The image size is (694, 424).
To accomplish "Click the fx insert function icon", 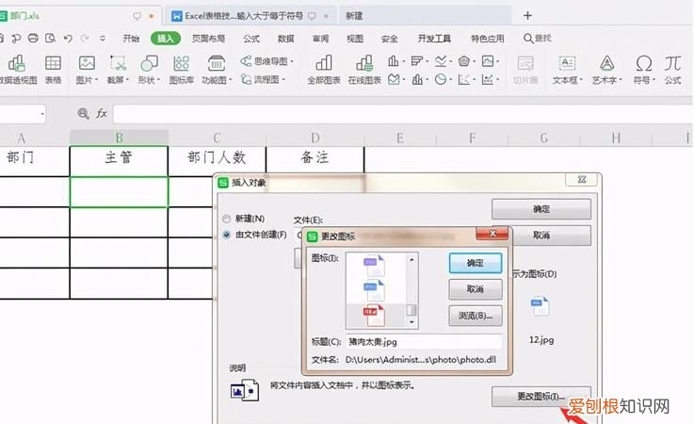I will coord(102,113).
